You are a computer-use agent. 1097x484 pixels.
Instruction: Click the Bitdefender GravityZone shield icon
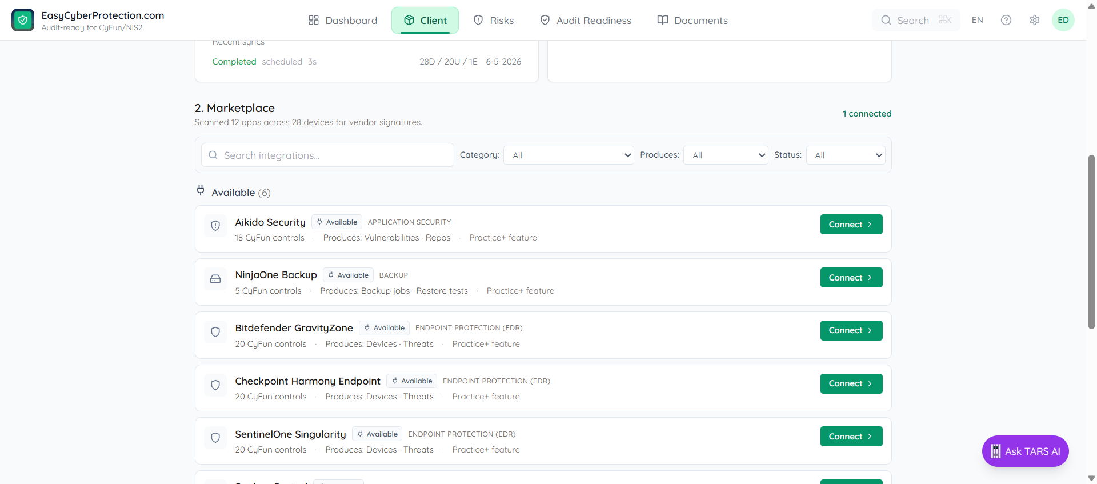pos(215,331)
